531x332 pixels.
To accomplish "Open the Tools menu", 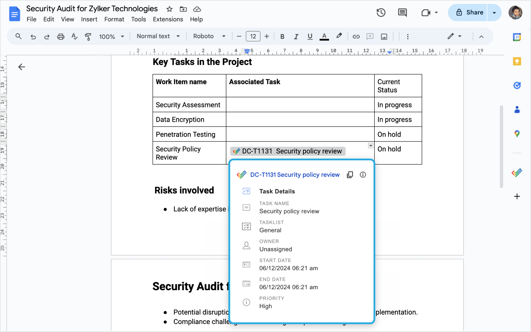I will coord(138,19).
